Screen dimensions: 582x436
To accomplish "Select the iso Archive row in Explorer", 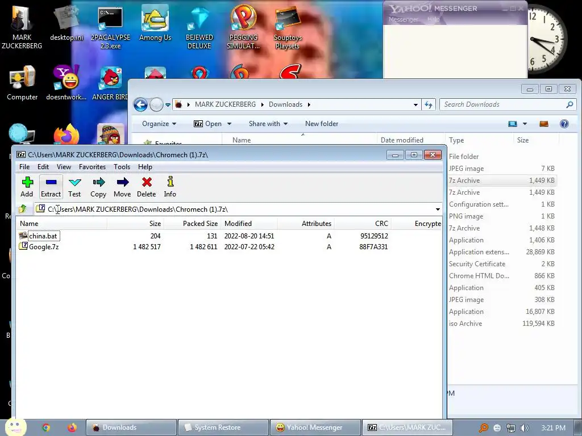I will coord(502,324).
